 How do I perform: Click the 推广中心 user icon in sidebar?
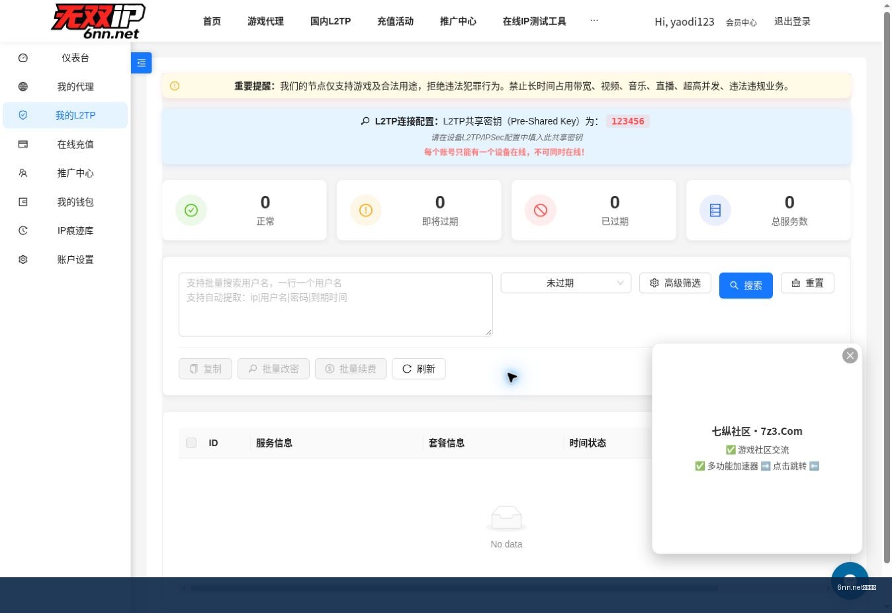[x=23, y=173]
